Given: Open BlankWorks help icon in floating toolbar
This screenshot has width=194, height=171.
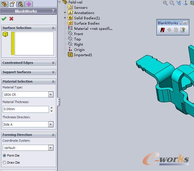Looking at the screenshot, I should (x=183, y=30).
